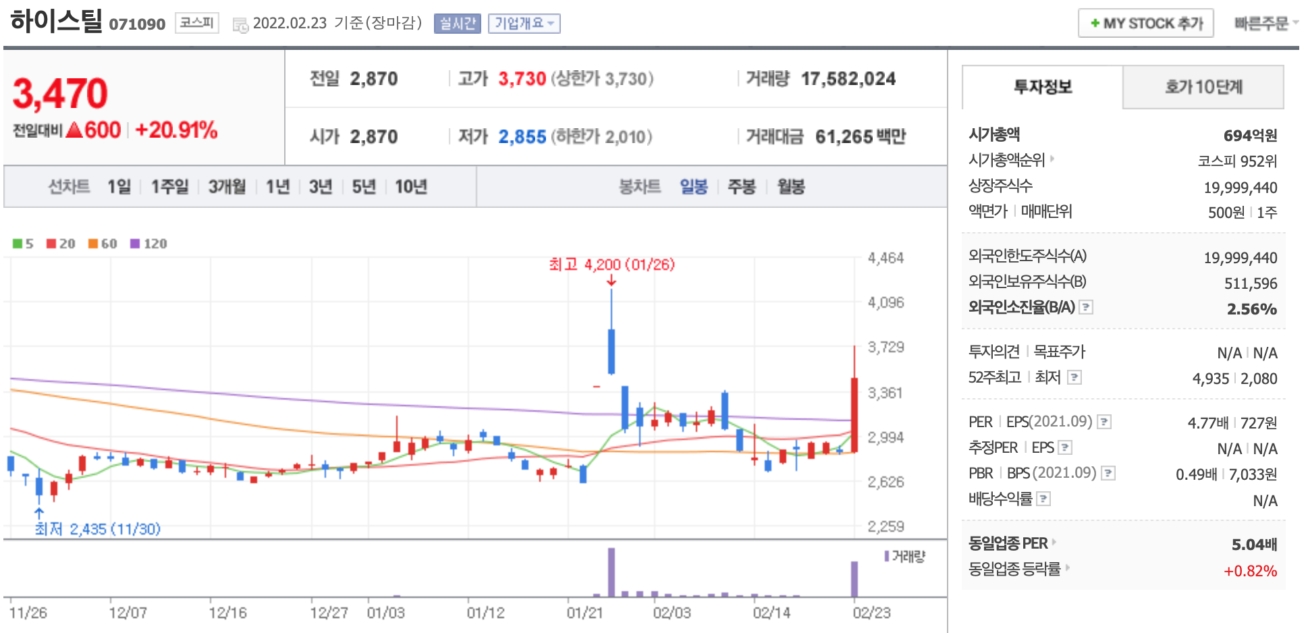Click the question mark icon next to 외국인소진율(B/A)
The width and height of the screenshot is (1308, 633).
click(x=1086, y=307)
